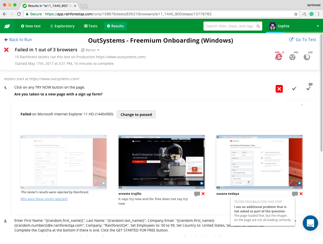Collapse panel using the small chevron arrow
Image resolution: width=323 pixels, height=244 pixels.
point(302,105)
